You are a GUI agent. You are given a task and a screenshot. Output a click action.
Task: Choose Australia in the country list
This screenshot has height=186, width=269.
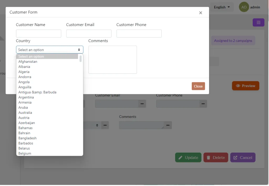click(25, 112)
